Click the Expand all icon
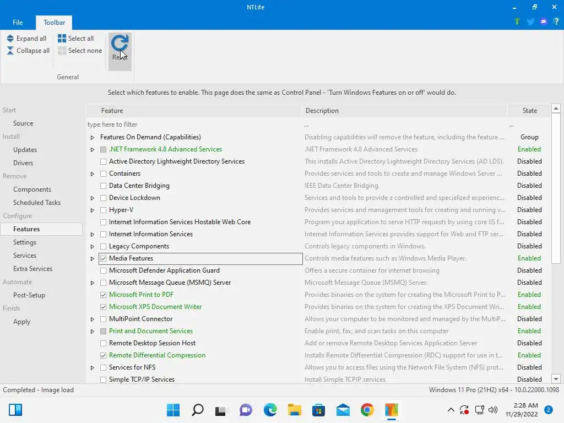 pyautogui.click(x=10, y=39)
